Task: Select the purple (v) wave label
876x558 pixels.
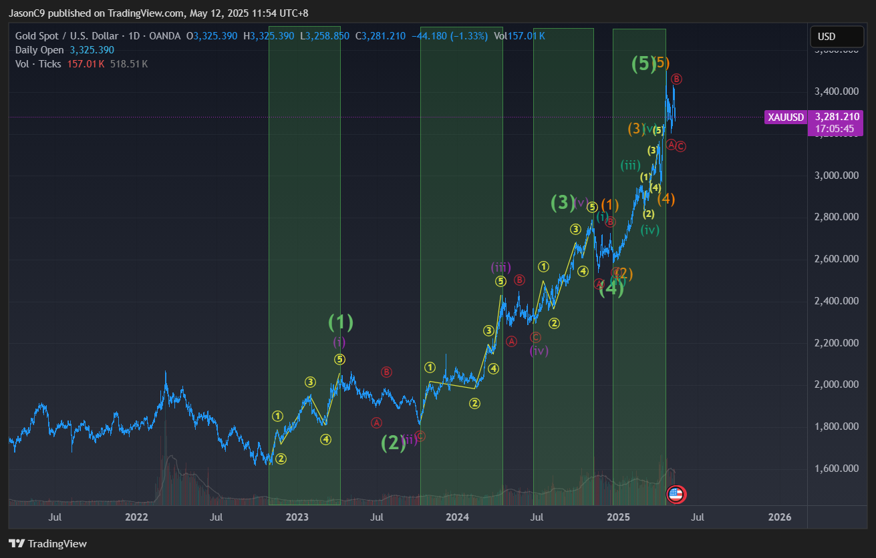Action: [x=581, y=202]
